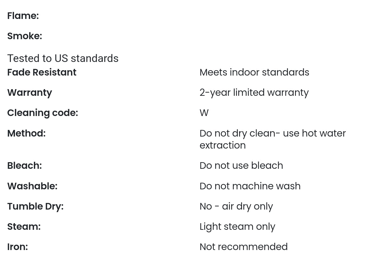Screen dimensions: 372x263
Task: Click the Smoke label
Action: coord(24,36)
